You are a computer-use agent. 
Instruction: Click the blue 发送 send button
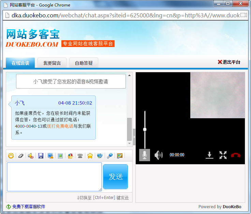pos(115,177)
